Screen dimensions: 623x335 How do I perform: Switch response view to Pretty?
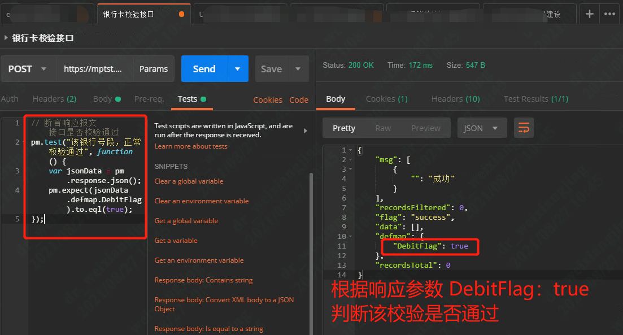coord(344,128)
